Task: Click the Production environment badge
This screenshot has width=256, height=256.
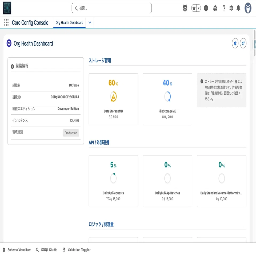Action: (71, 133)
